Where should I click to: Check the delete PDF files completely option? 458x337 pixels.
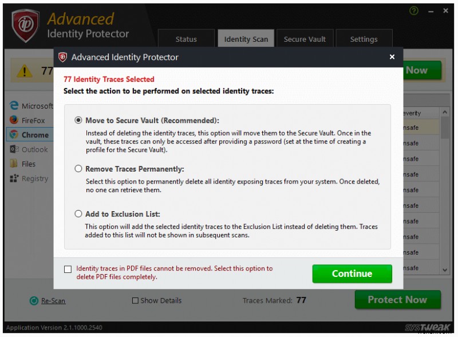coord(68,269)
